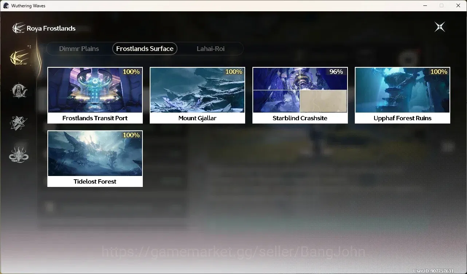This screenshot has width=467, height=274.
Task: Switch to the Dimmr Plains tab
Action: point(79,48)
